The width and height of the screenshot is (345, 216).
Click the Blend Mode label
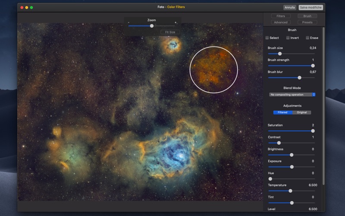292,88
